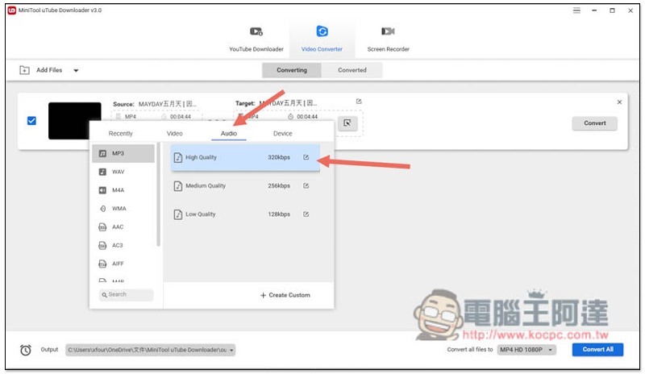Click the MiniTool app logo icon
The height and width of the screenshot is (374, 645).
pyautogui.click(x=11, y=10)
